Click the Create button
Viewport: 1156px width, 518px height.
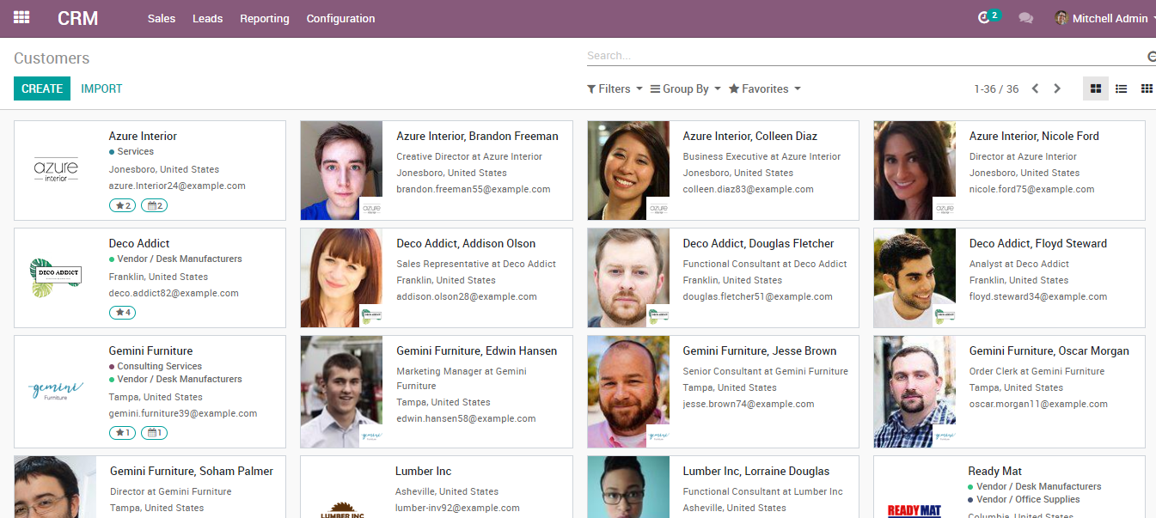[42, 88]
